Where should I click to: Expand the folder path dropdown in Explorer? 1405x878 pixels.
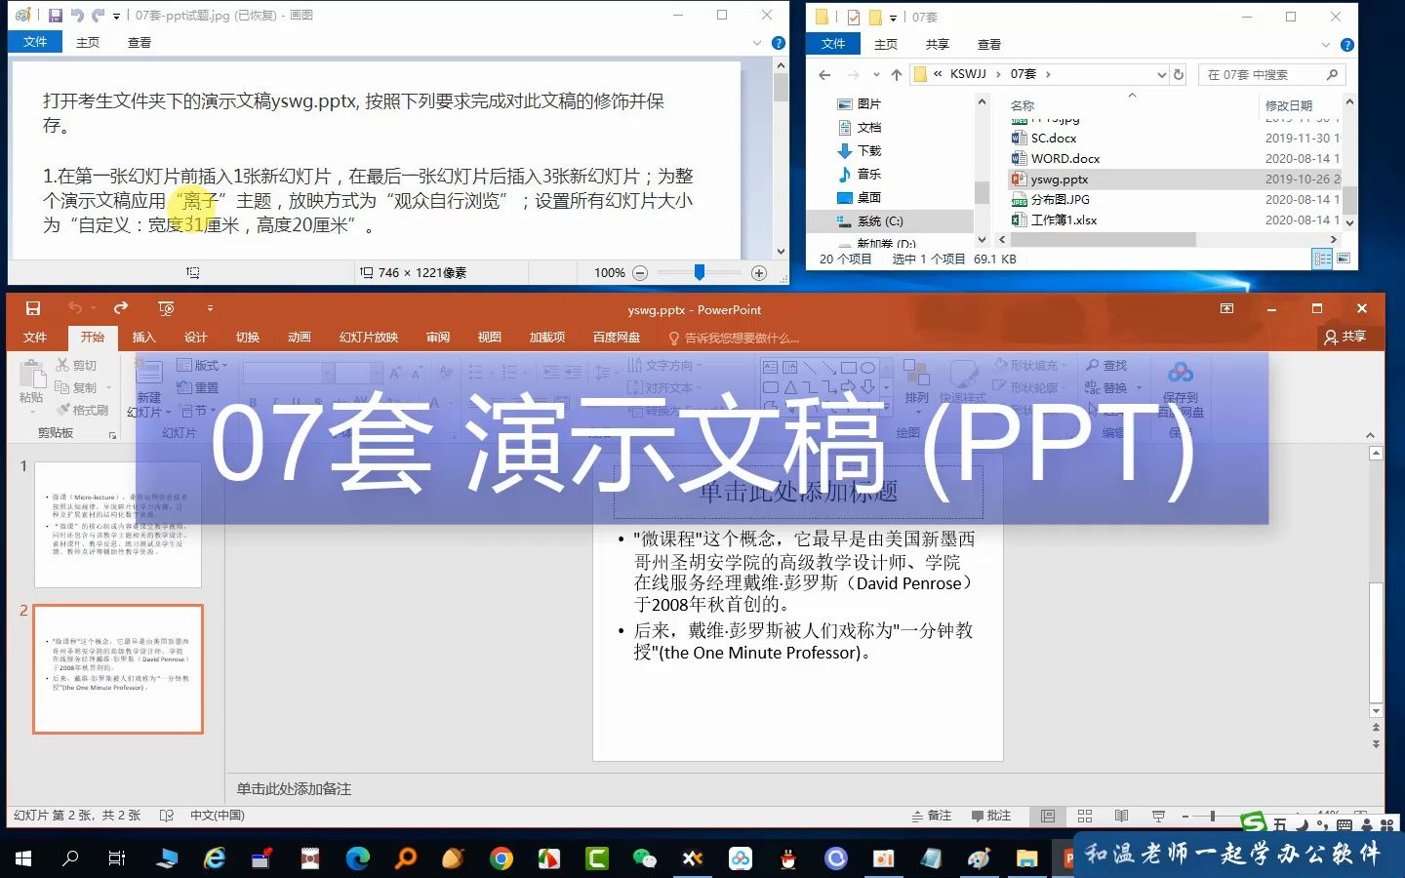pos(1161,73)
